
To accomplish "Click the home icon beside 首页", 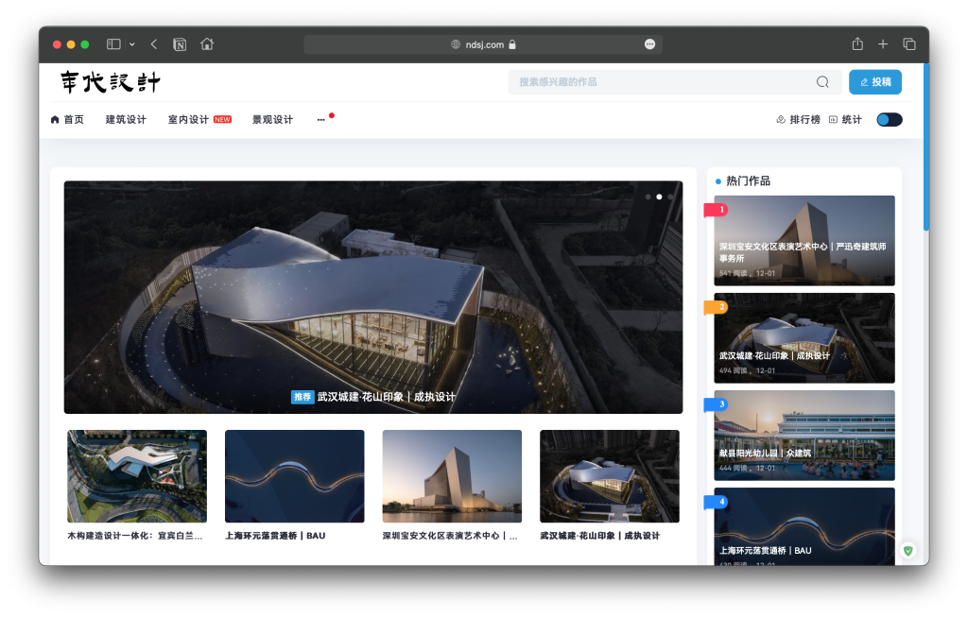I will tap(55, 120).
